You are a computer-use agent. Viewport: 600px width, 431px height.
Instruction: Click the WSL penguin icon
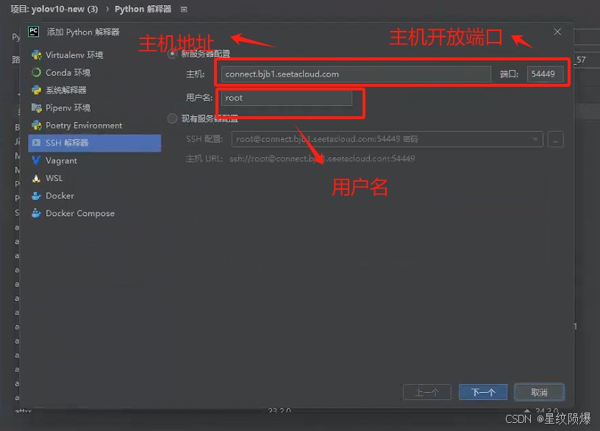[x=36, y=178]
